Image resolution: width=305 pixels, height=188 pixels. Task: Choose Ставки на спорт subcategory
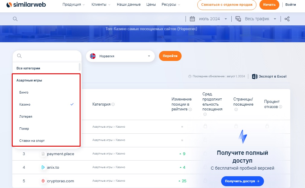pyautogui.click(x=32, y=141)
